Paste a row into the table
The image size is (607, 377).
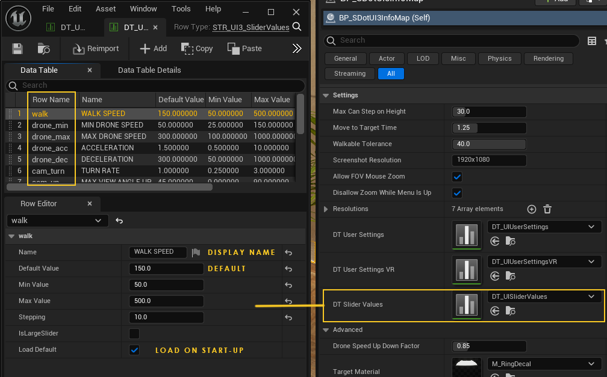click(x=244, y=49)
